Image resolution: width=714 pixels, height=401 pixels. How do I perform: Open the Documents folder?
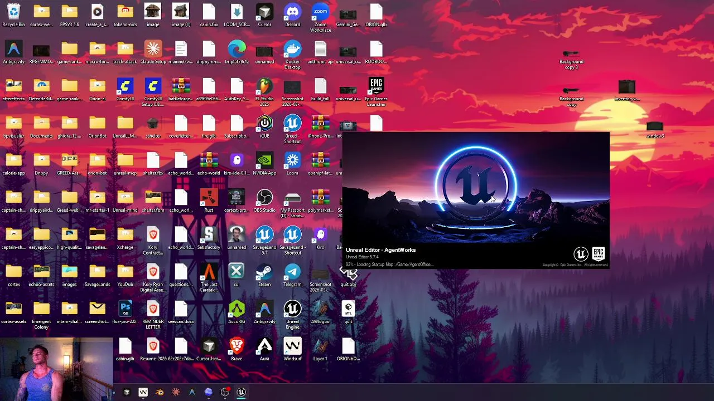pyautogui.click(x=41, y=127)
